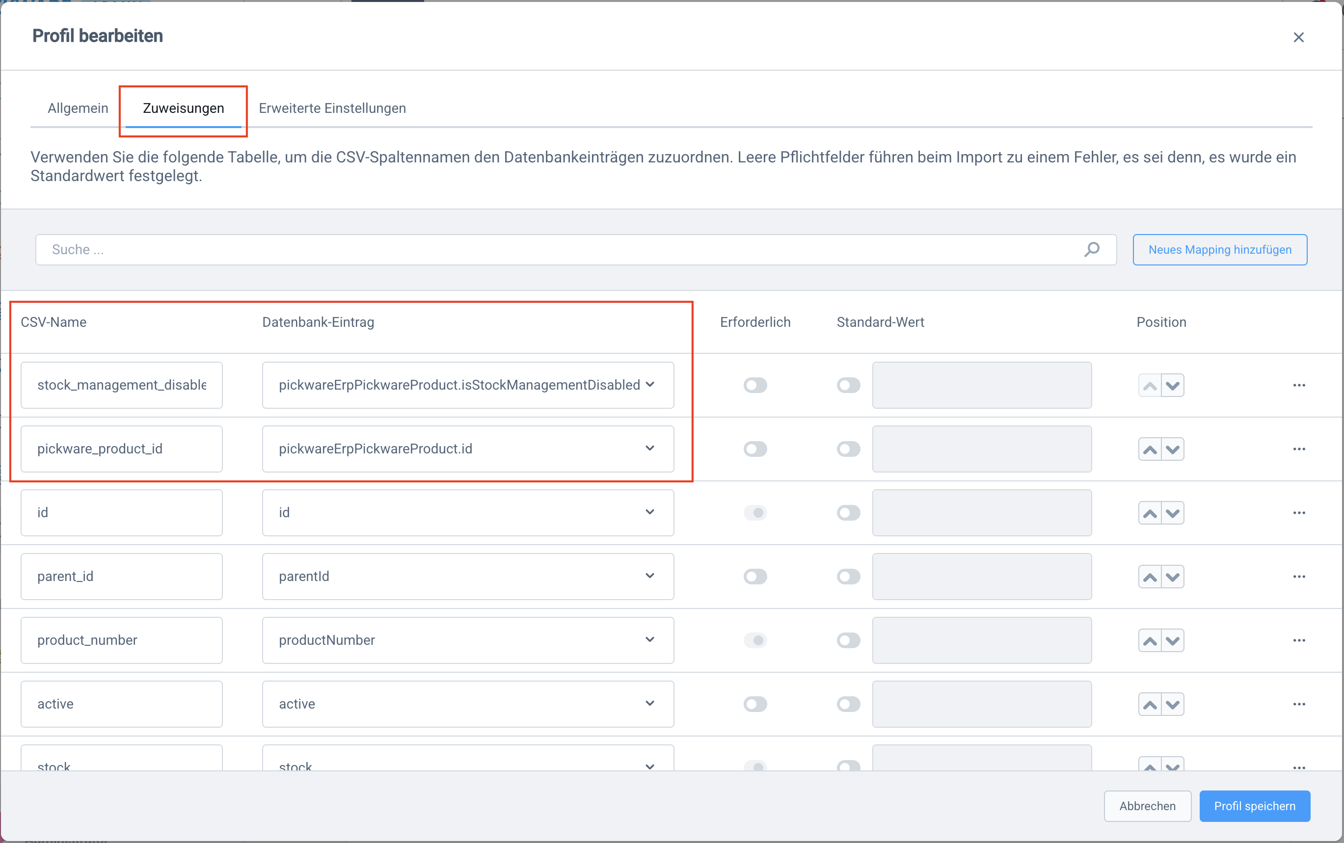The height and width of the screenshot is (843, 1344).
Task: Open Erweiterte Einstellungen tab
Action: [332, 108]
